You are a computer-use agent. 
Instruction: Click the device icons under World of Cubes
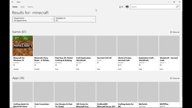(x=120, y=65)
